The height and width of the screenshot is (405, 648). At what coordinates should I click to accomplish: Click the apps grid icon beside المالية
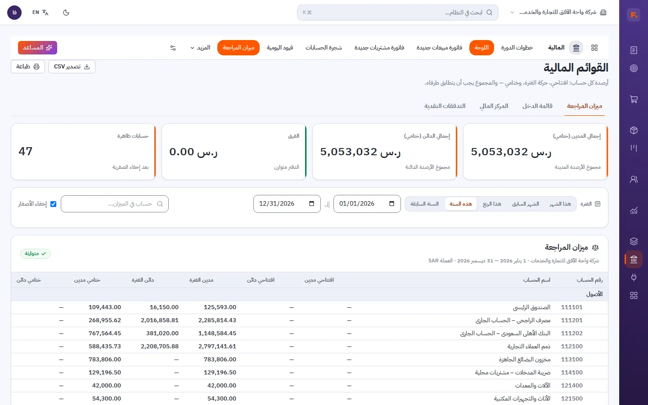(594, 48)
